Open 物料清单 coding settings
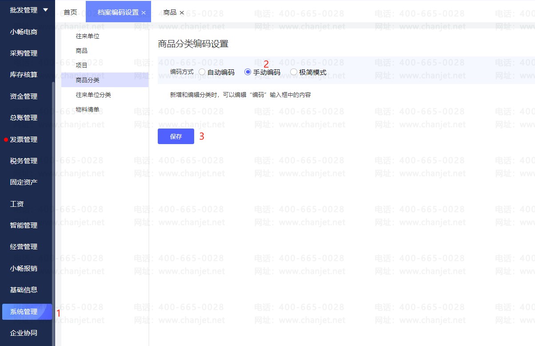535x346 pixels. click(x=88, y=109)
